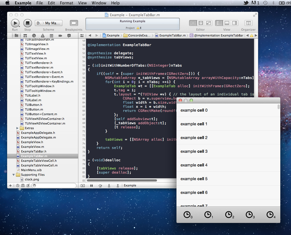Image resolution: width=291 pixels, height=235 pixels.
Task: Show the Debug navigator icon
Action: 52,35
